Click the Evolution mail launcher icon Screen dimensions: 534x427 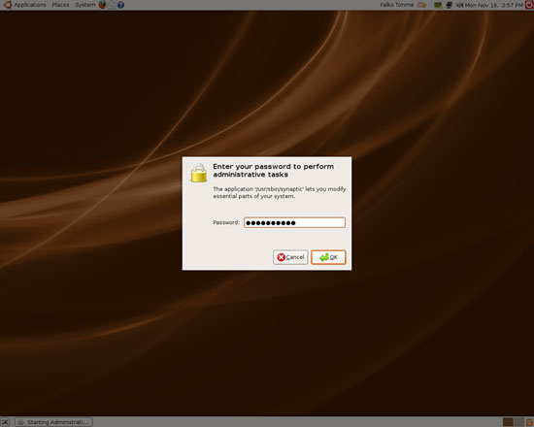coord(112,5)
